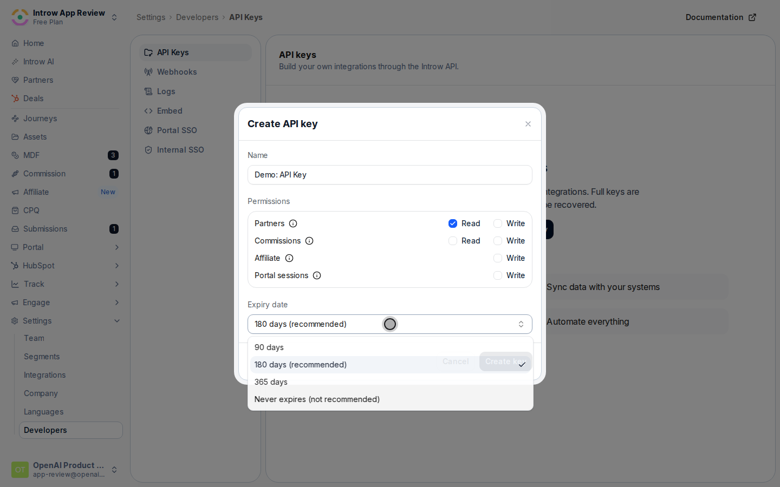The image size is (780, 487).
Task: Expand the HubSpot sidebar section
Action: 65,266
